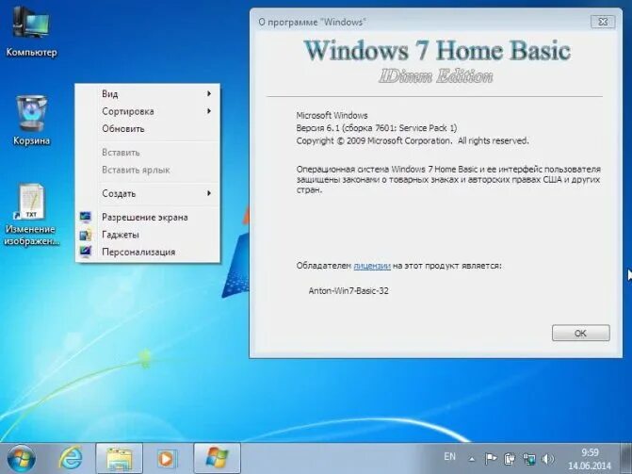Open the volume speaker tray icon

(x=548, y=459)
